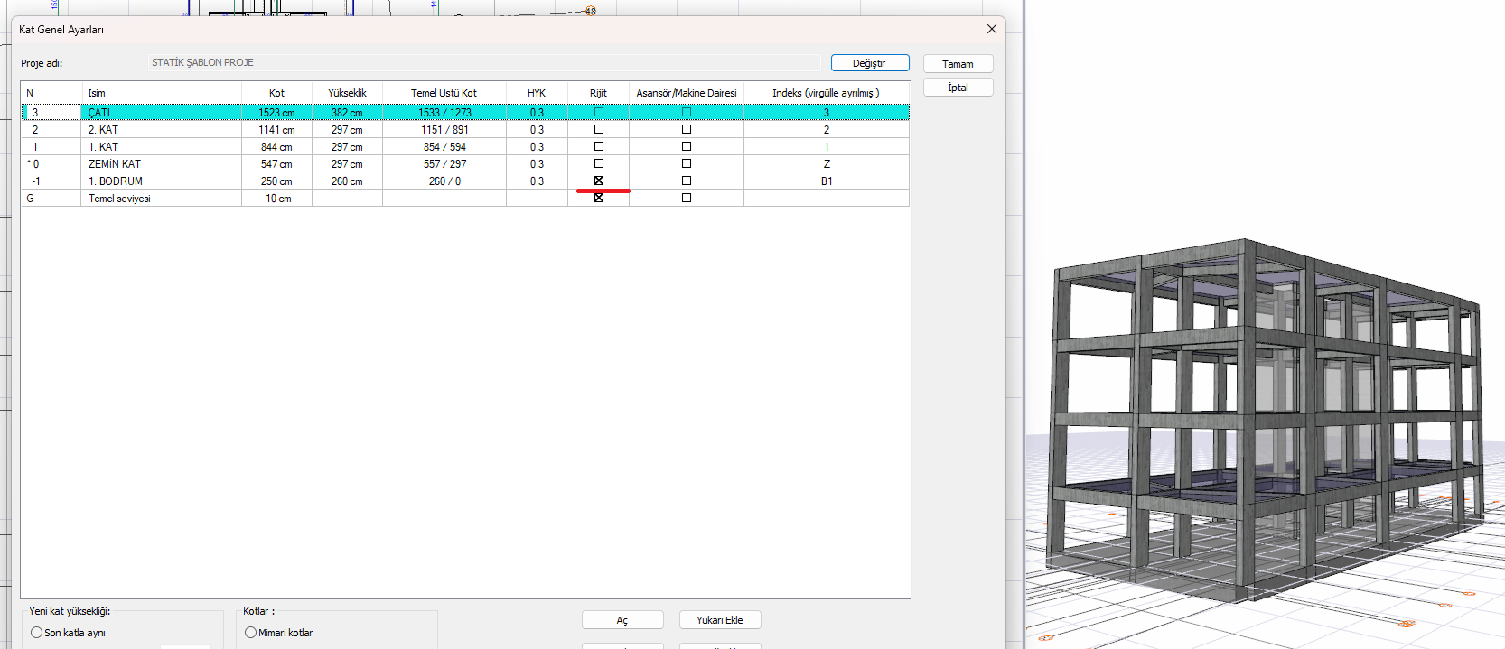Toggle Rijit checkbox for 2. KAT row
This screenshot has width=1505, height=649.
tap(599, 129)
